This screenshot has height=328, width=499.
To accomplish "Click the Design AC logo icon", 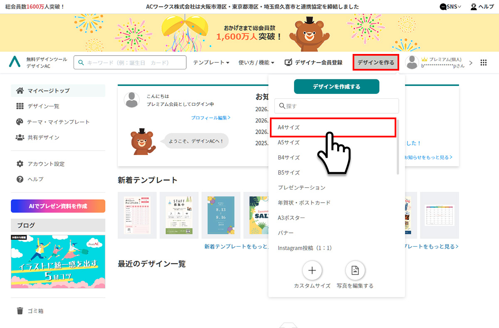I will click(x=15, y=61).
